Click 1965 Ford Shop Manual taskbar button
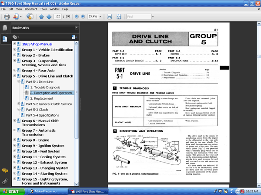The image size is (261, 195). pyautogui.click(x=88, y=192)
